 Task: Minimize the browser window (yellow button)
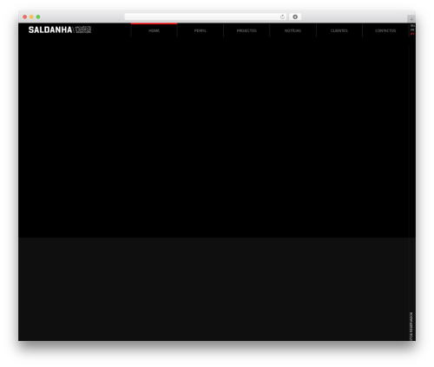[31, 16]
